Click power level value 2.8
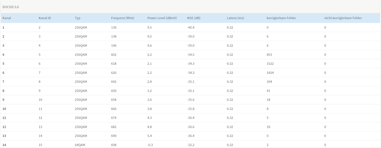Viewport: 381px width, 148px height. pyautogui.click(x=149, y=82)
